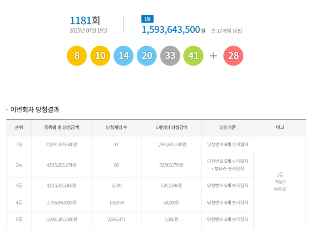Click criteria 당첨번호 6개 숫자일치

coord(228,144)
